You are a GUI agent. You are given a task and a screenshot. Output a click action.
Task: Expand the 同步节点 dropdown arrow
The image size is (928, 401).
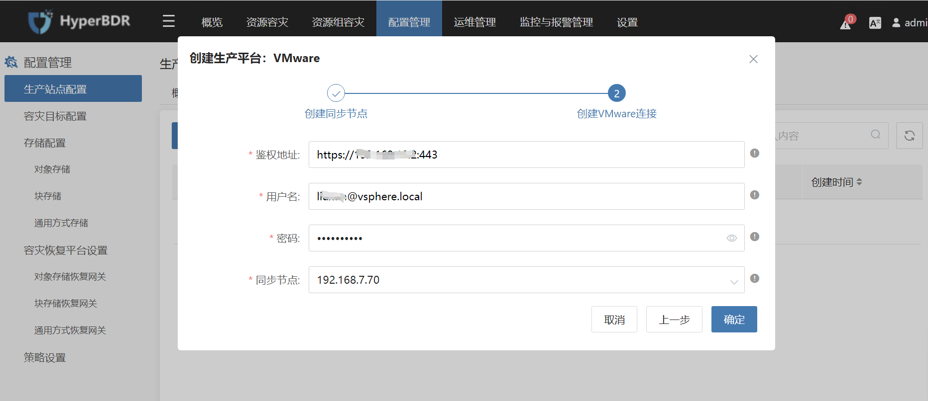pos(734,281)
